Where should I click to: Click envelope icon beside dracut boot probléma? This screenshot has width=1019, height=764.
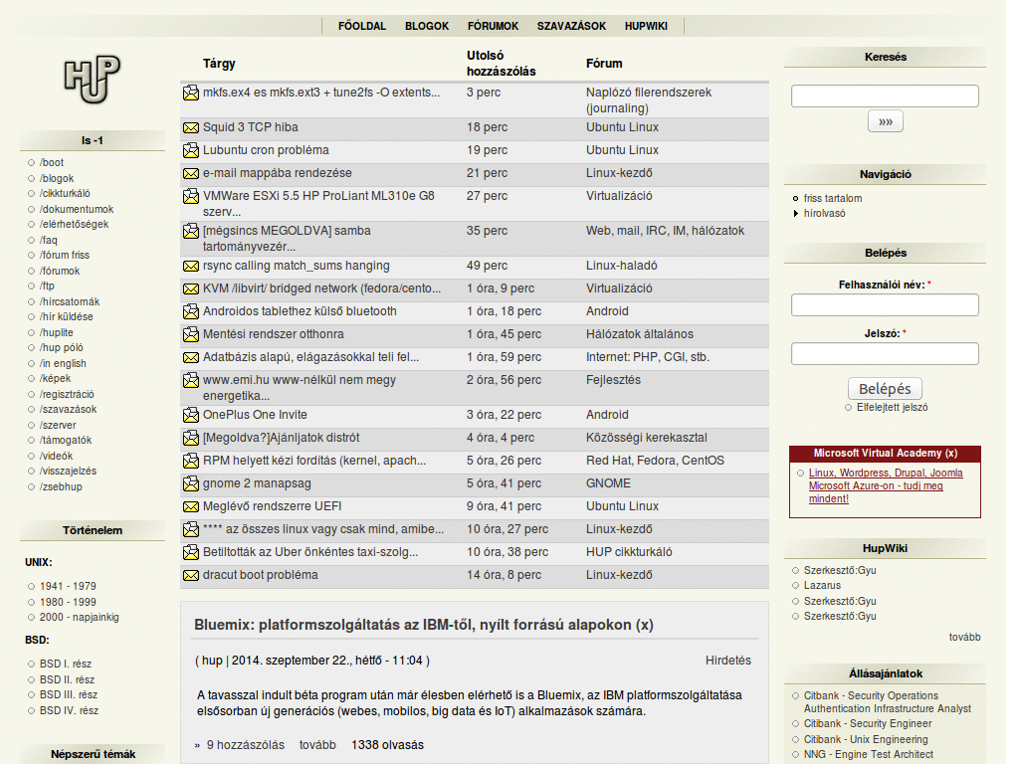tap(191, 575)
